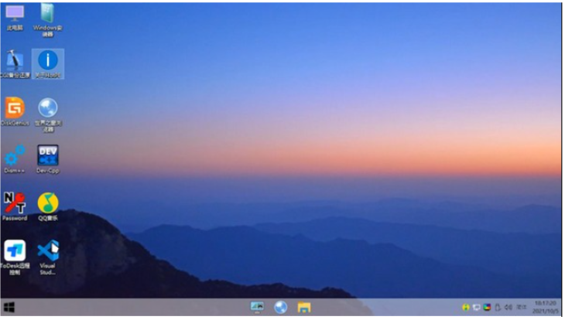Select the NT Password desktop icon
The image size is (565, 320).
pos(15,206)
